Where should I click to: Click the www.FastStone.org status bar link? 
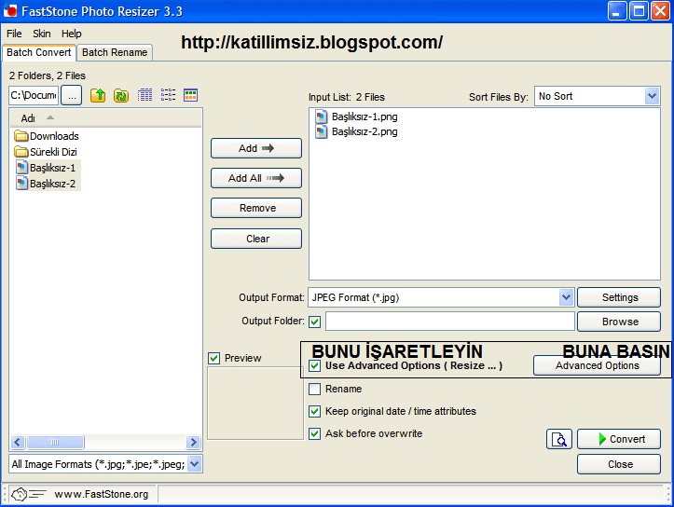point(101,494)
